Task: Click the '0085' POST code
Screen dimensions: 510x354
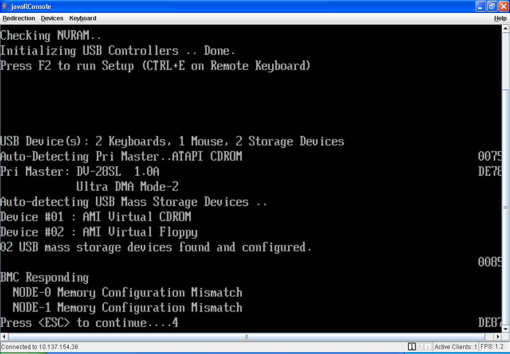Action: (x=490, y=262)
